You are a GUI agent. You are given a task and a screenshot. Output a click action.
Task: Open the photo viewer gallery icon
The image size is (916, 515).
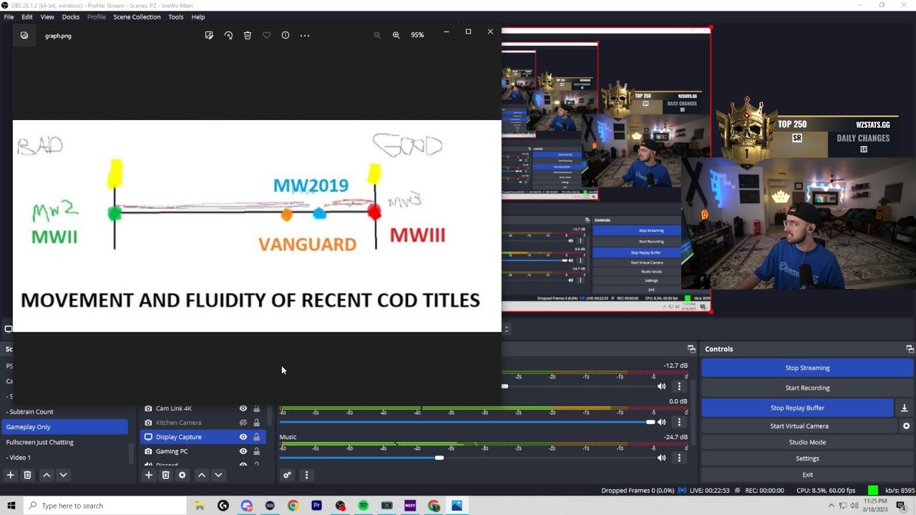24,35
